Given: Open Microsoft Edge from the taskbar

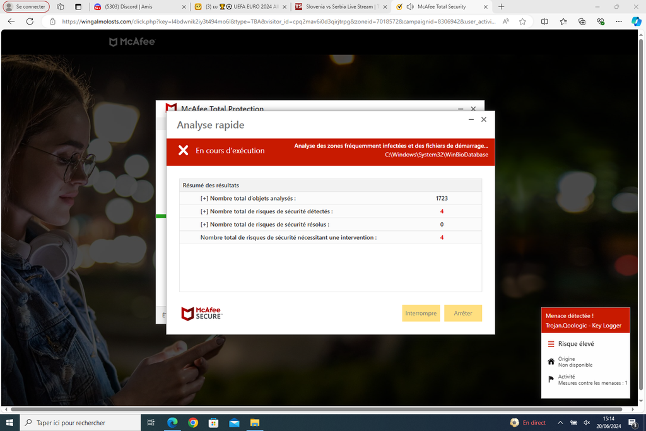Looking at the screenshot, I should coord(172,423).
